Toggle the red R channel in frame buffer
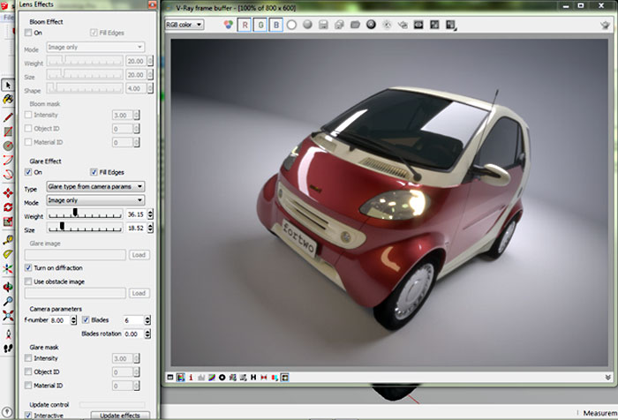 coord(245,25)
